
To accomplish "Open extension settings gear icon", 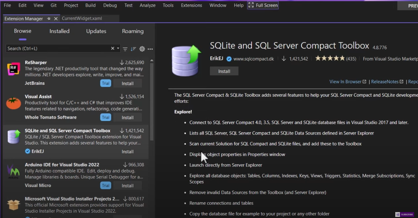I will pyautogui.click(x=142, y=49).
